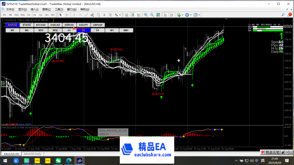Open WeChat from the taskbar
Screen dimensions: 294x165
click(x=58, y=160)
